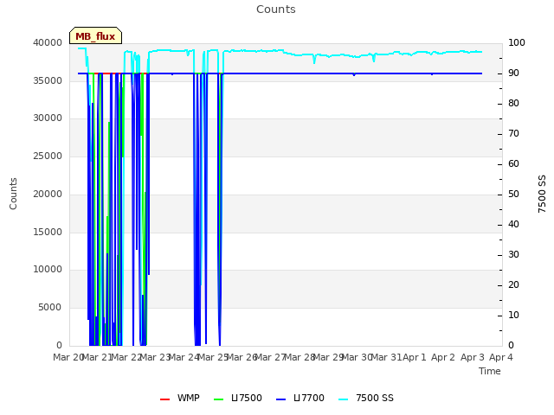554x415 pixels.
Task: Click the 100 right axis tick label
Action: (517, 42)
